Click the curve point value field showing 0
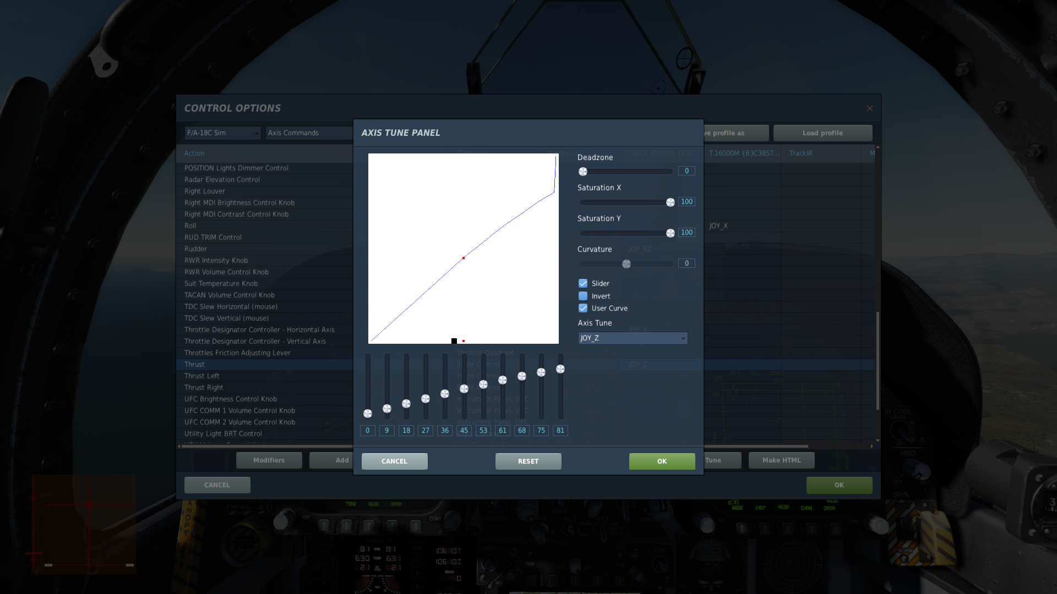The width and height of the screenshot is (1057, 594). [x=368, y=431]
